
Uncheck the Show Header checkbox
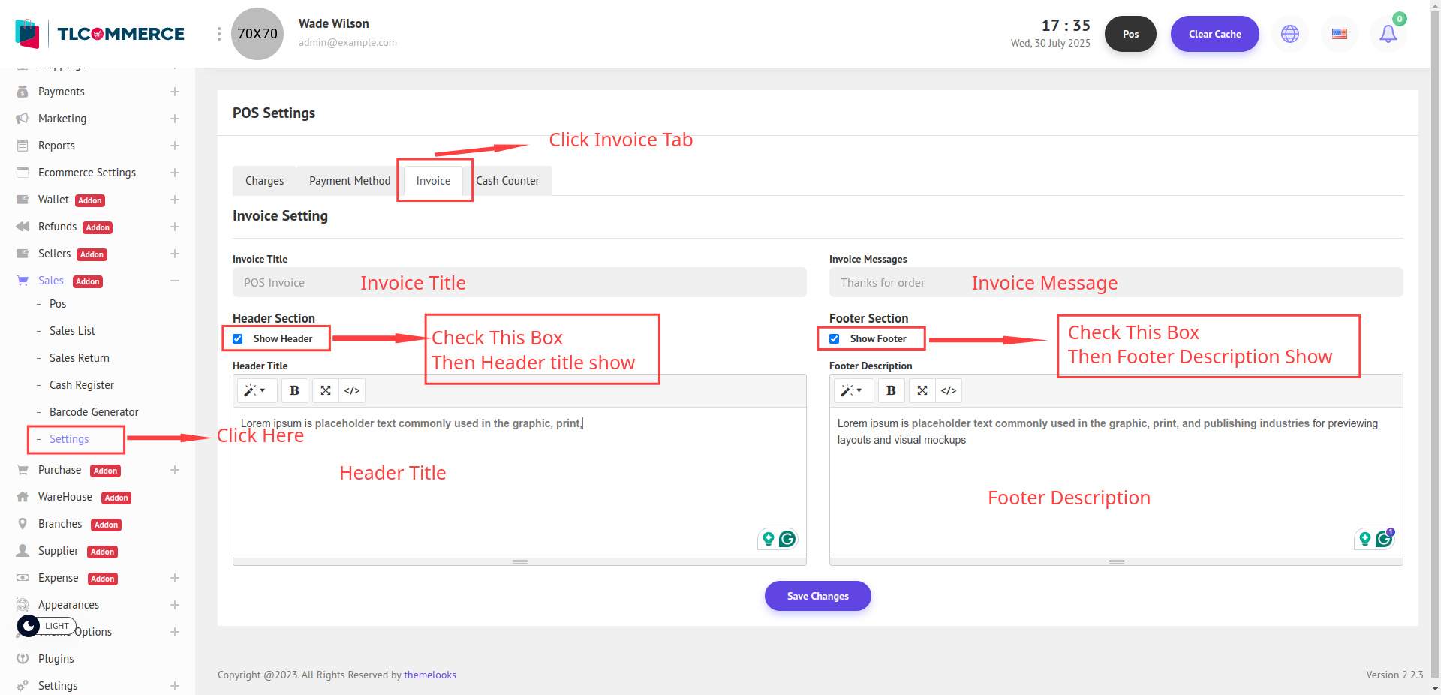pyautogui.click(x=238, y=339)
